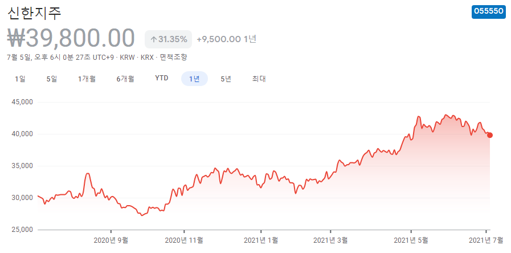Switch chart to 6개월 range
Viewport: 511px width, 253px height.
125,79
